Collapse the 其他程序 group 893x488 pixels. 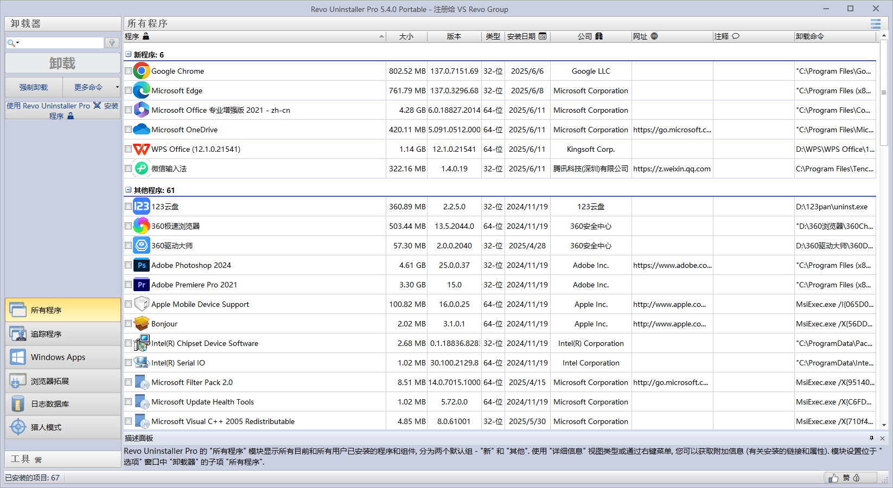pos(129,190)
